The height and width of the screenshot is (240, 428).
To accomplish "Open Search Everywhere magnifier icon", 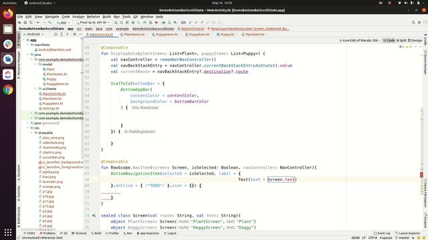I will point(413,23).
